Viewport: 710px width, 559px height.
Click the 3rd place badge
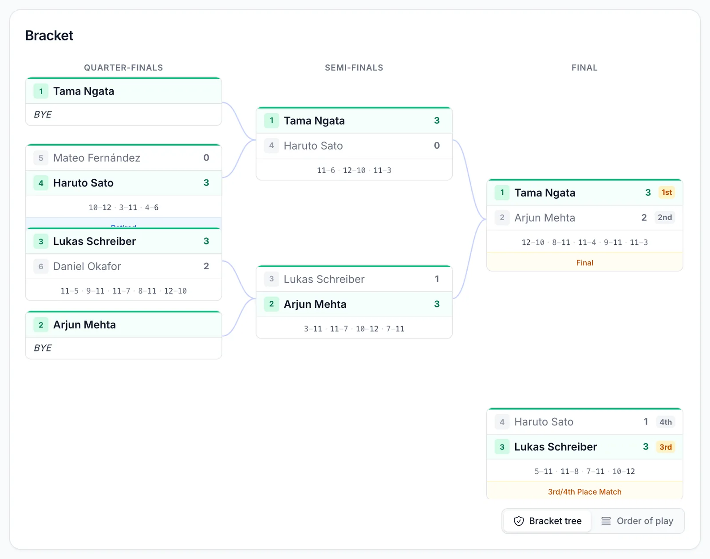(665, 447)
